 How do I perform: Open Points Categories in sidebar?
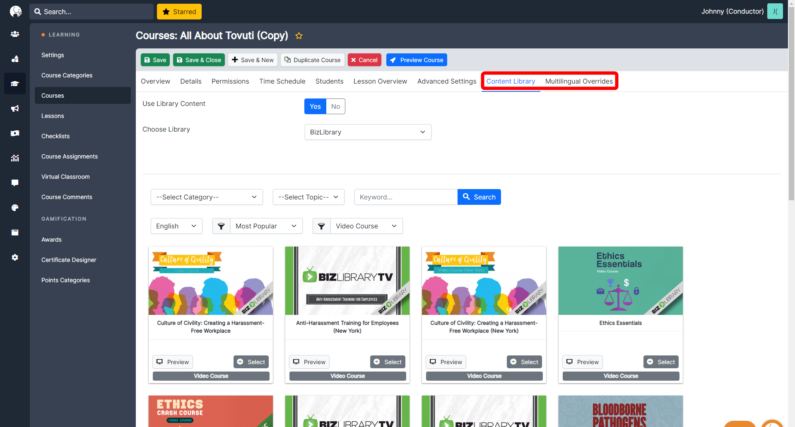(x=65, y=280)
